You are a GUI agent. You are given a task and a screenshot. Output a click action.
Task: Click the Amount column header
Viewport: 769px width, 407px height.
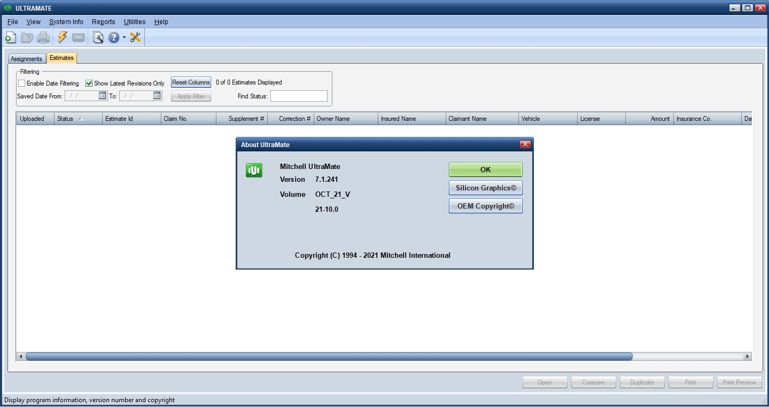click(649, 119)
